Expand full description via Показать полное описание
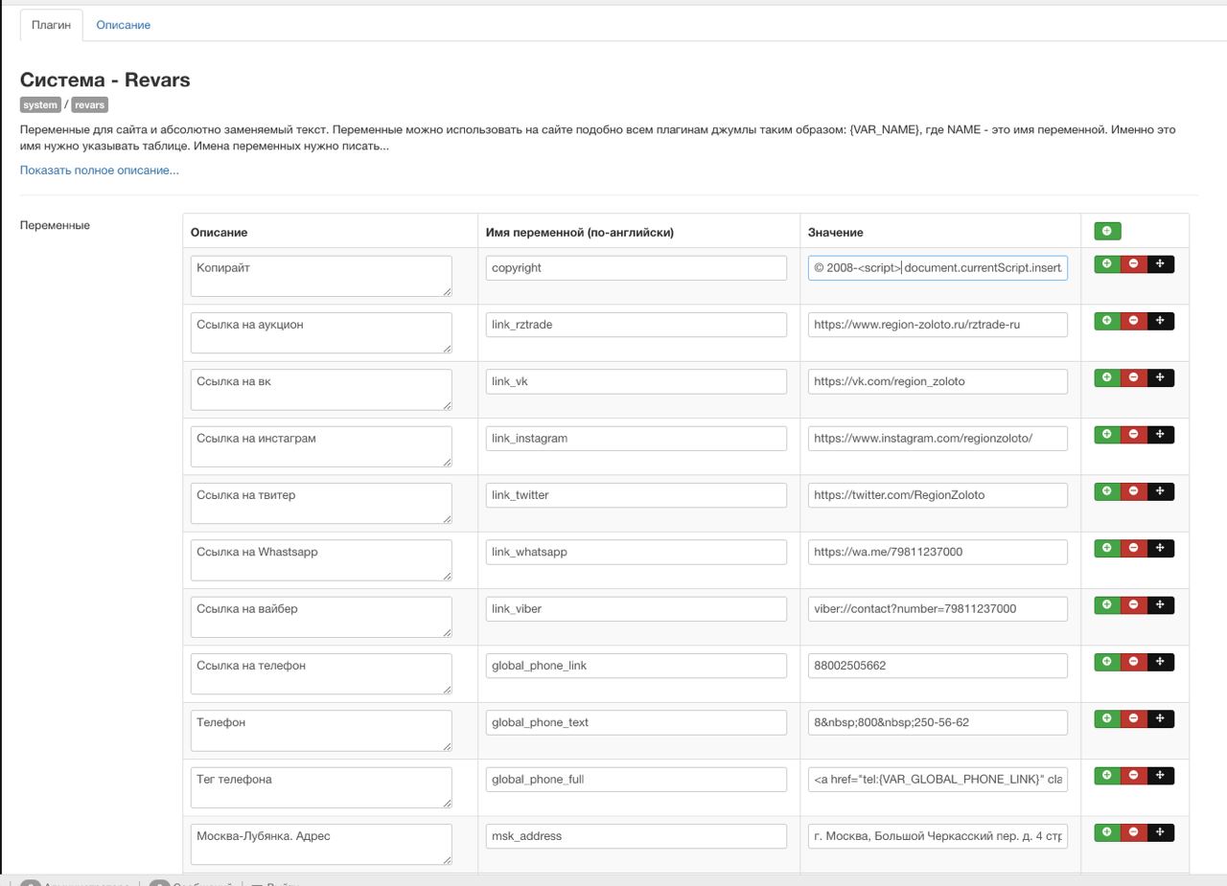This screenshot has width=1227, height=886. pos(99,170)
